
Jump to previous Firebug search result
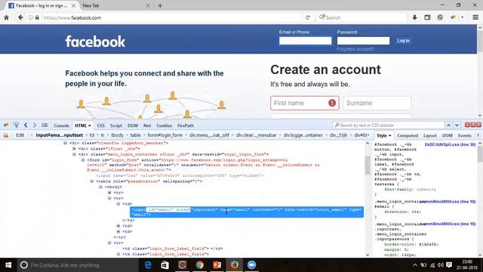[x=448, y=125]
